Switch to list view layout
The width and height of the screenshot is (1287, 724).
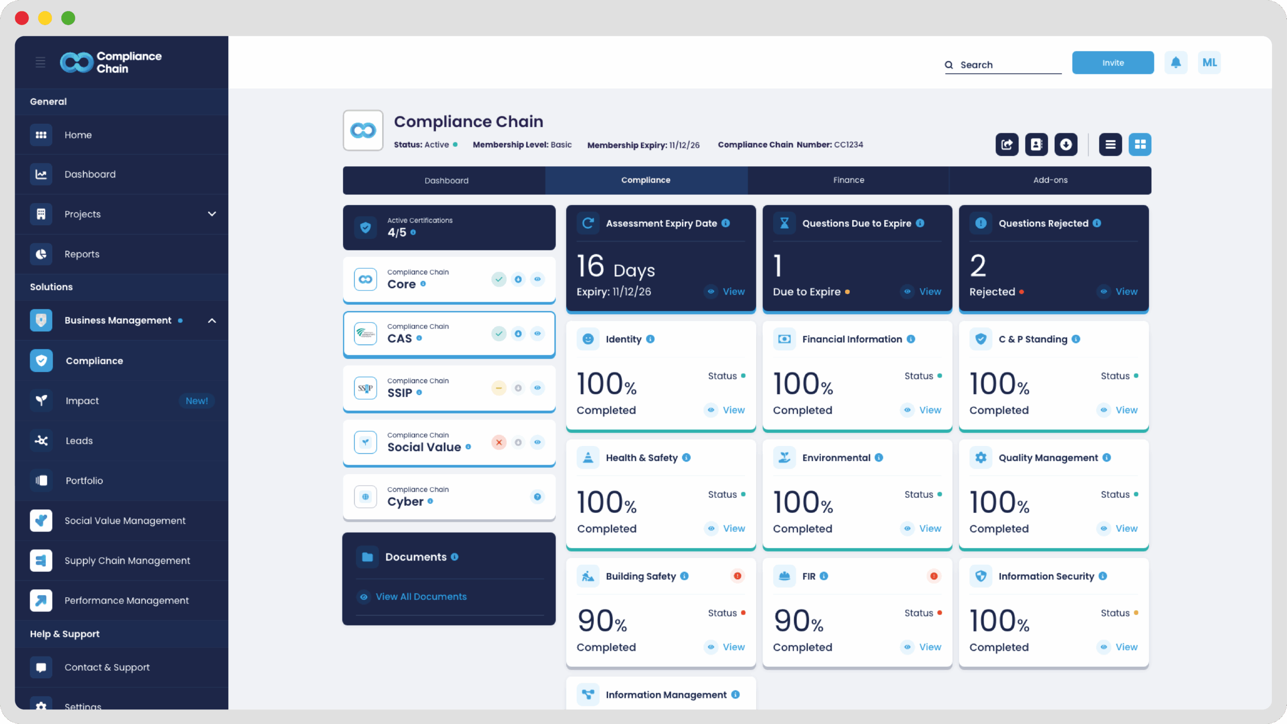[x=1110, y=145]
